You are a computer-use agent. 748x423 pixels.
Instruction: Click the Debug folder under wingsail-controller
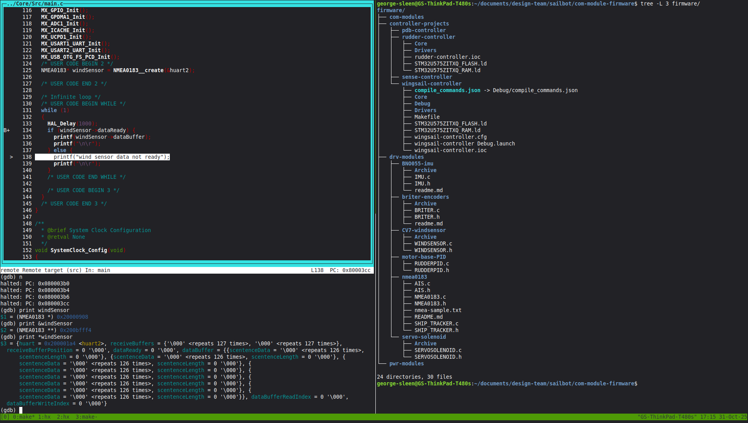click(422, 103)
